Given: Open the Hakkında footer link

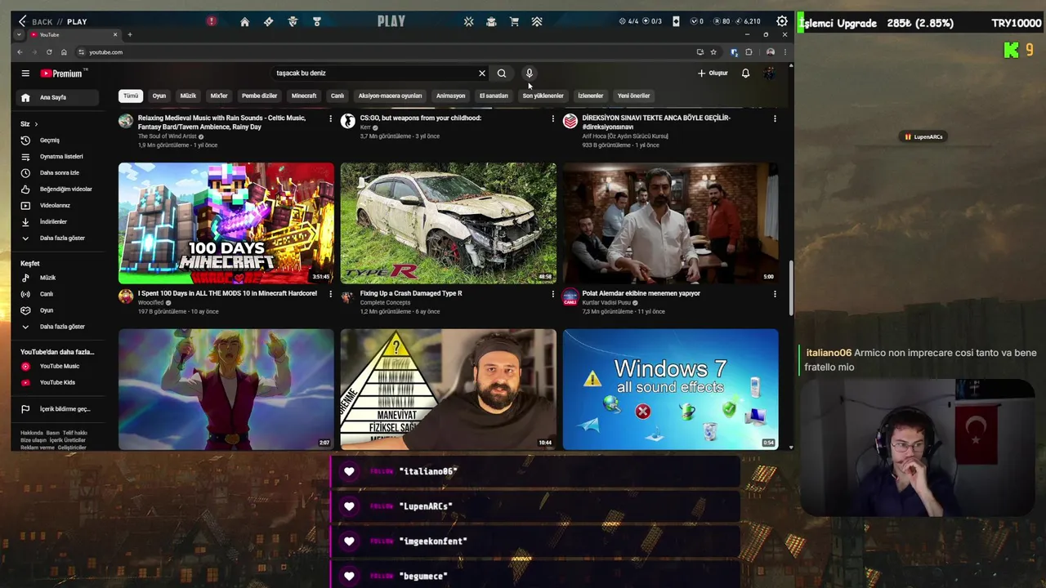Looking at the screenshot, I should point(32,433).
